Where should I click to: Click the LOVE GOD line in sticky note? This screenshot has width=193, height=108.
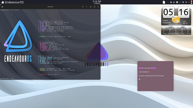click(x=147, y=68)
